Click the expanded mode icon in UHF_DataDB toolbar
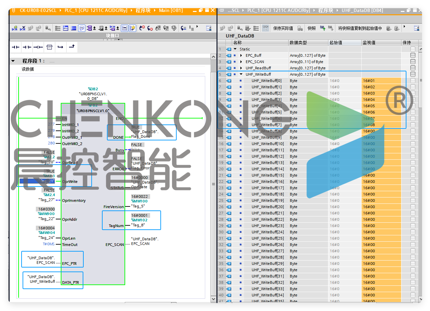The image size is (430, 311). click(256, 28)
